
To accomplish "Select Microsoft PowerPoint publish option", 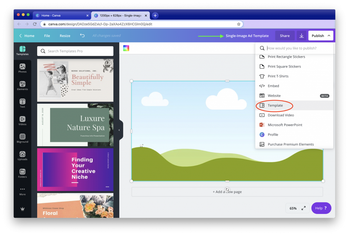I will point(285,125).
